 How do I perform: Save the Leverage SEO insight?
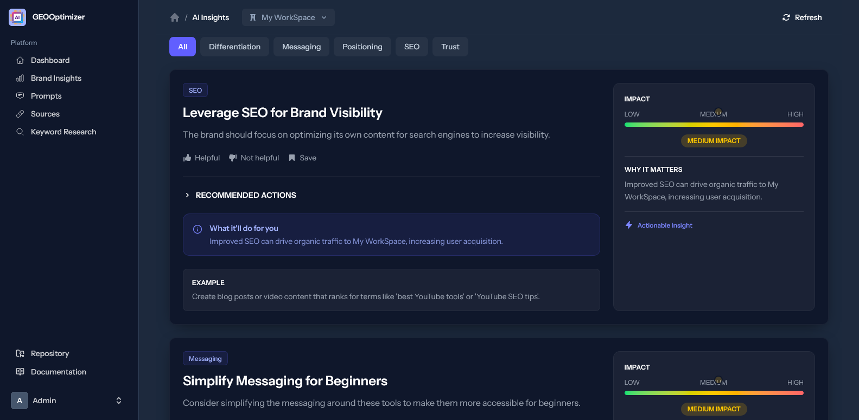302,158
